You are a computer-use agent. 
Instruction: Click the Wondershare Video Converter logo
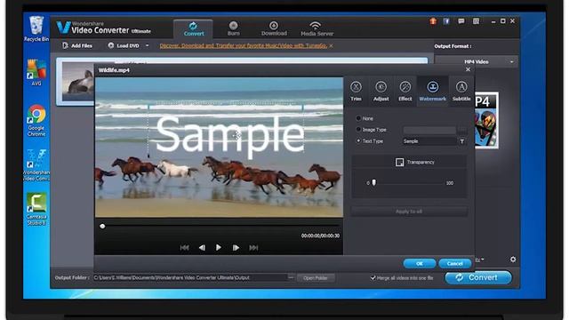point(104,28)
